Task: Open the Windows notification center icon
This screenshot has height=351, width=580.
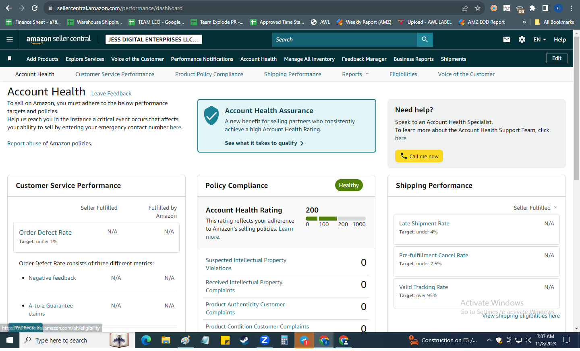Action: click(x=567, y=341)
